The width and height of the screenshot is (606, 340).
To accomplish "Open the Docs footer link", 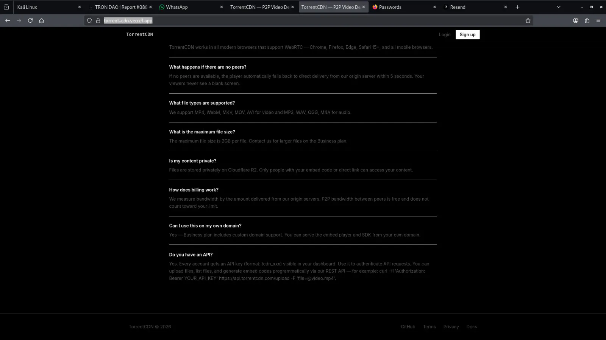I will (472, 327).
